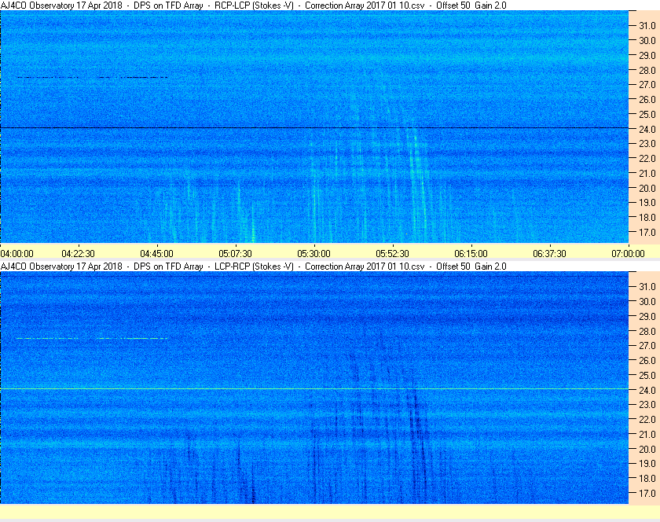The width and height of the screenshot is (660, 522).
Task: Click 31.0 frequency label on RCP-LCP chart
Action: click(647, 26)
